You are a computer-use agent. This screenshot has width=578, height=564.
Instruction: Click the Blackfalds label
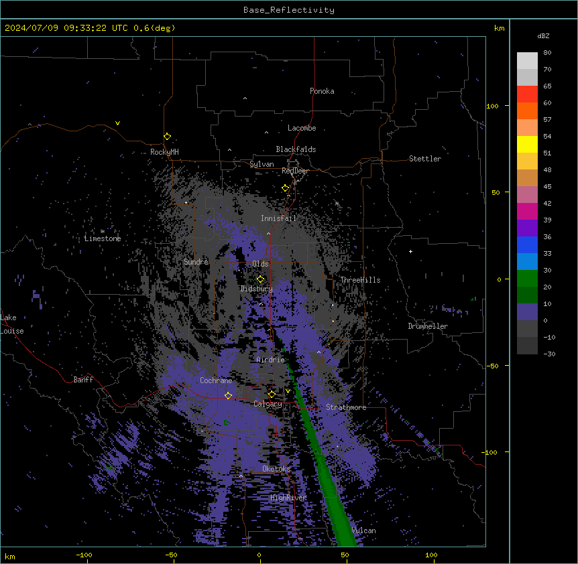tap(296, 149)
